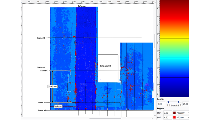Open the End color dropdown #ff0000
210x120 pixels.
click(181, 118)
